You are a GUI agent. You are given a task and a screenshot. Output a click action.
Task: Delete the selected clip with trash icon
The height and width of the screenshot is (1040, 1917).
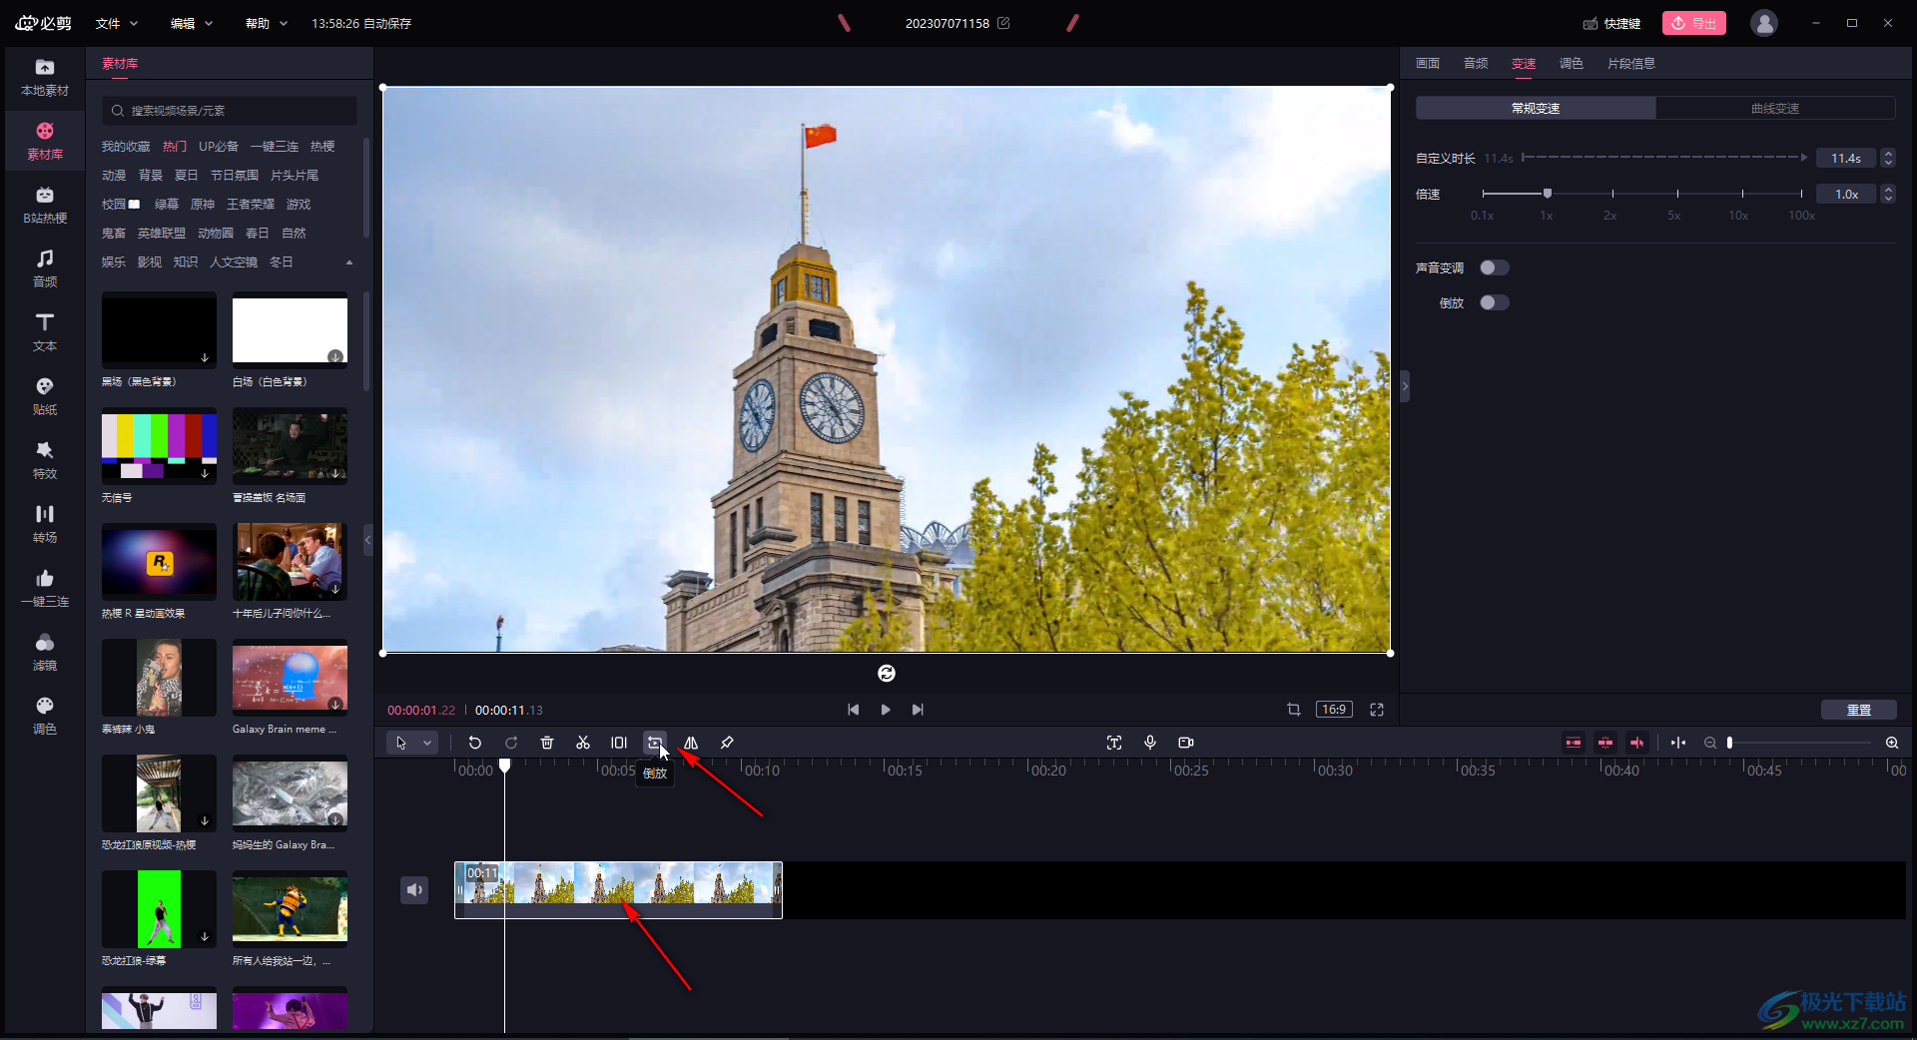tap(547, 743)
